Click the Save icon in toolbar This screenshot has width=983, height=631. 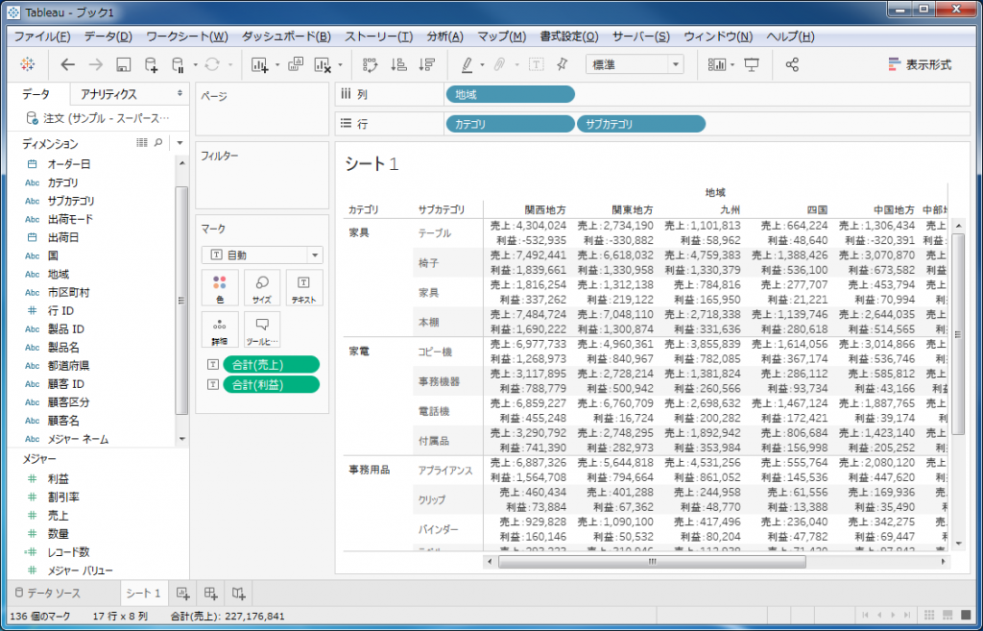[x=123, y=64]
